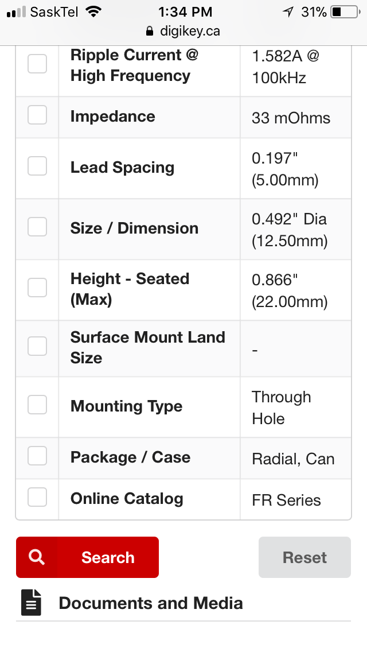Image resolution: width=367 pixels, height=652 pixels.
Task: Tap the battery icon in status bar
Action: pos(346,12)
